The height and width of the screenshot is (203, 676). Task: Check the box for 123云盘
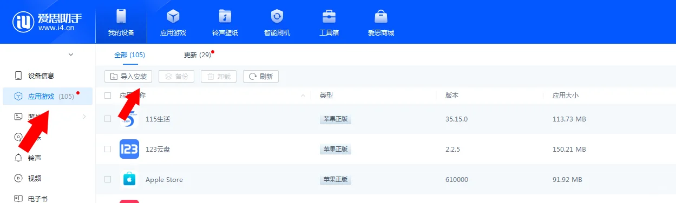108,149
